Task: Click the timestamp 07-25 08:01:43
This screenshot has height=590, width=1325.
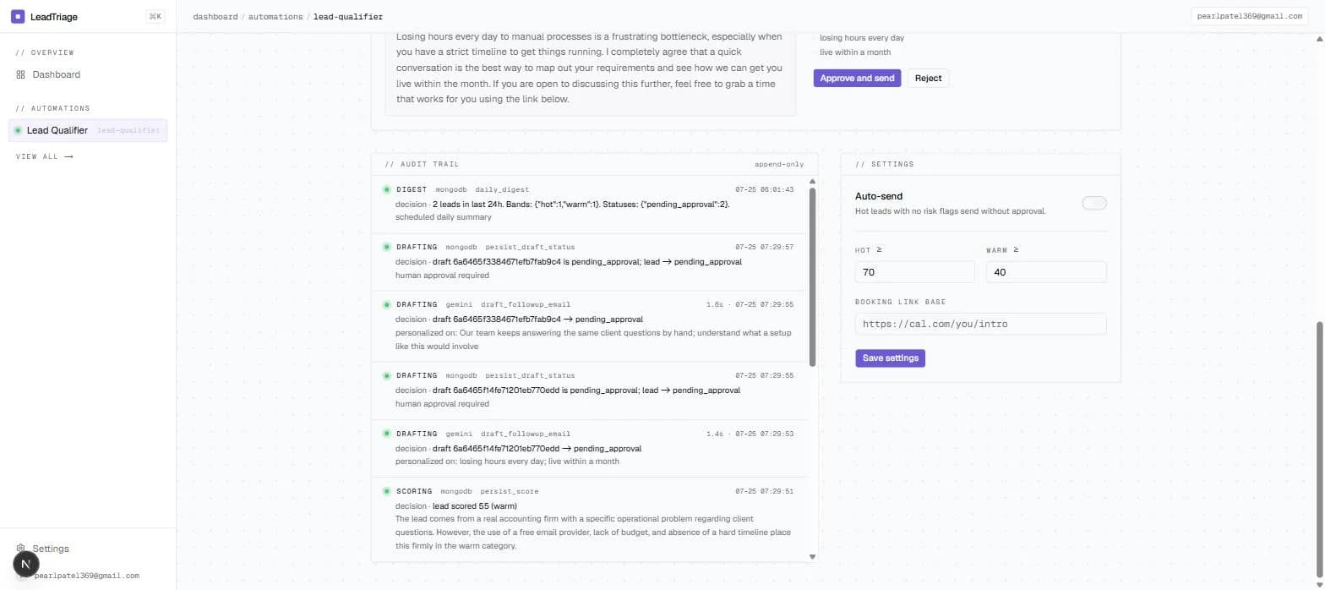Action: pyautogui.click(x=765, y=189)
